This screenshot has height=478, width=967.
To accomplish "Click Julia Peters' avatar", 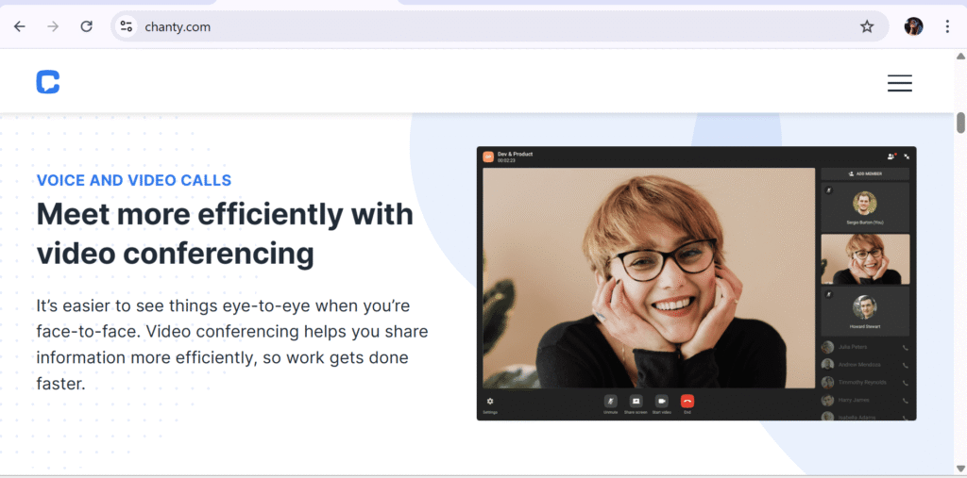I will (827, 347).
